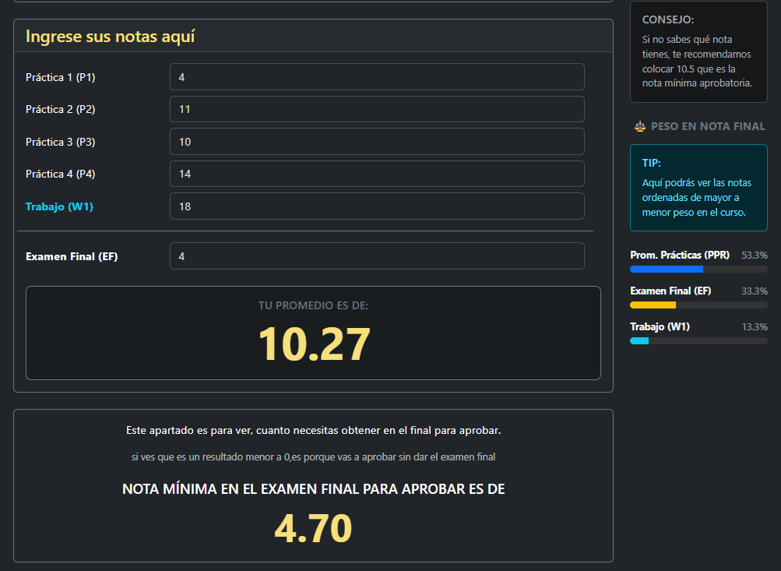Click the 53.3% percentage for Prom. Prácticas

[755, 255]
